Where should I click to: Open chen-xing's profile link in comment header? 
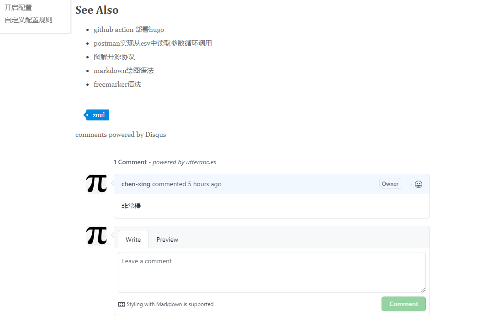pyautogui.click(x=136, y=184)
